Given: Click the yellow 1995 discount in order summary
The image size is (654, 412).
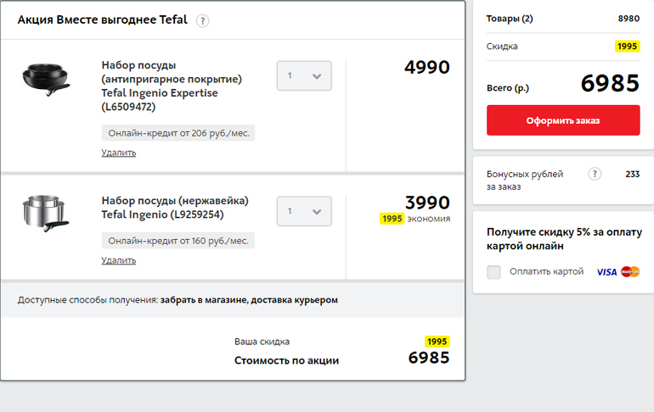Looking at the screenshot, I should click(x=627, y=47).
